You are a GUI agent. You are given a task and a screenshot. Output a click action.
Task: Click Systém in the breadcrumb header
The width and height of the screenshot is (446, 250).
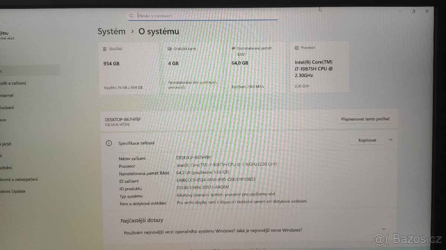tap(110, 31)
